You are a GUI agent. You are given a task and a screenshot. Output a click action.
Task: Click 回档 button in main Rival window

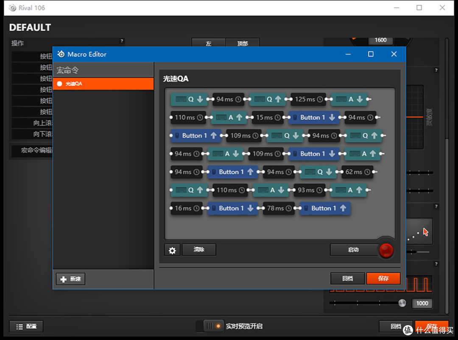pos(396,326)
